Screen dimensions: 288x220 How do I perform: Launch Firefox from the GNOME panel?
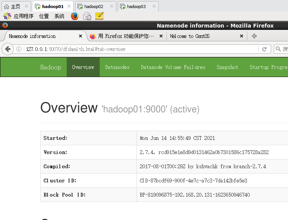[x=75, y=16]
